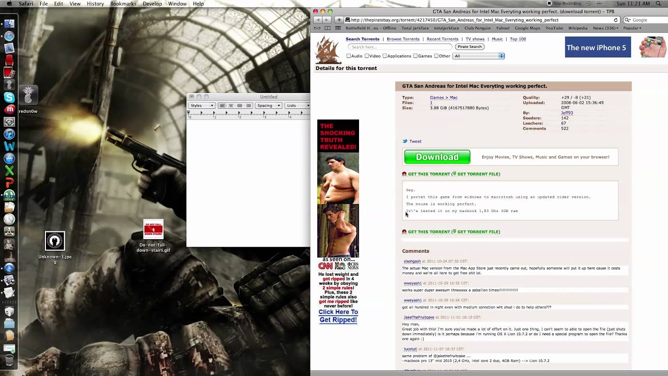Open Top Sites grid icon

[x=339, y=28]
